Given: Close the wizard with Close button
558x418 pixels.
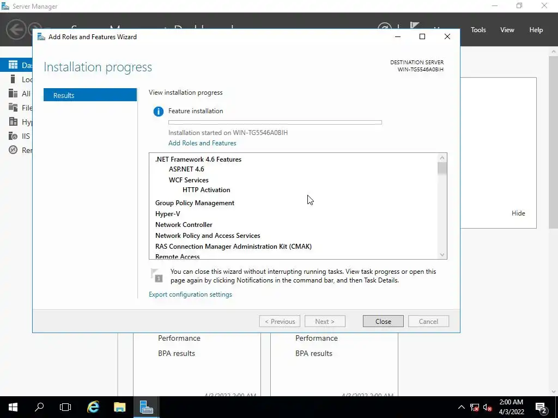Looking at the screenshot, I should point(383,321).
